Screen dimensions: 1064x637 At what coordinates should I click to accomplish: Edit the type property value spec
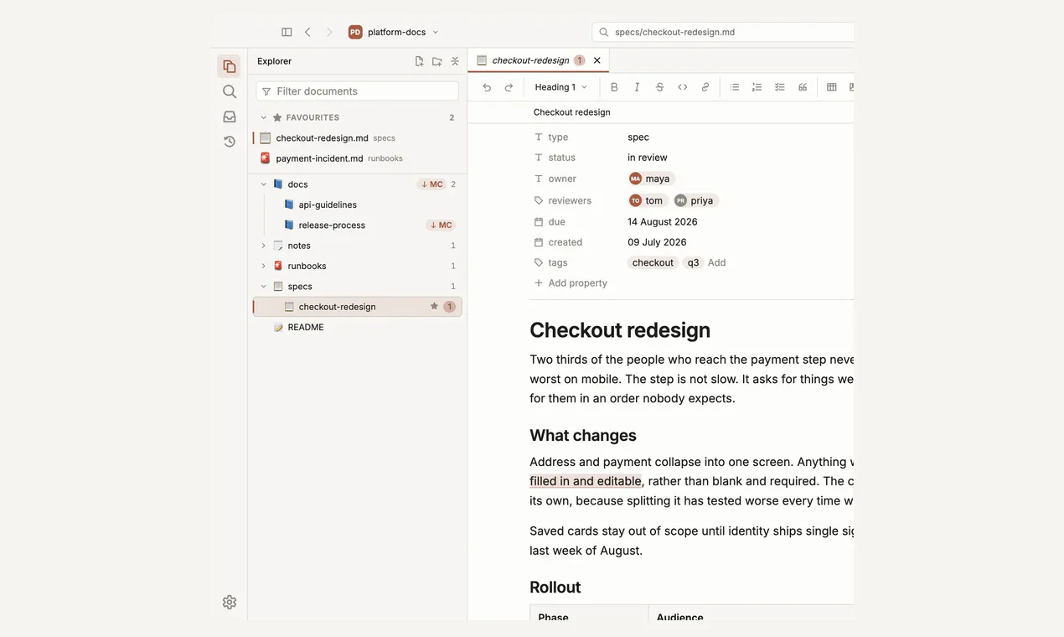[638, 137]
